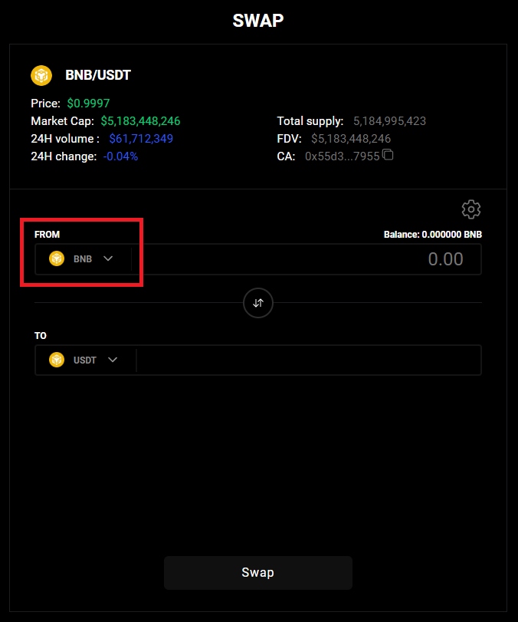Screen dimensions: 518x622
Task: Click the empty TO amount field
Action: 307,360
